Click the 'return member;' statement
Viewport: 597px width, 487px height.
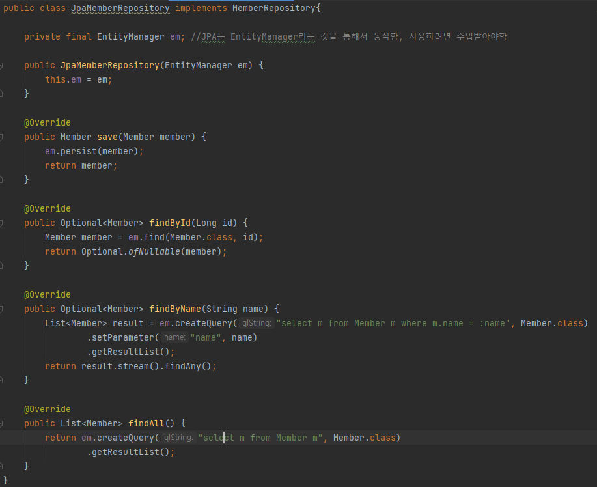(x=81, y=165)
